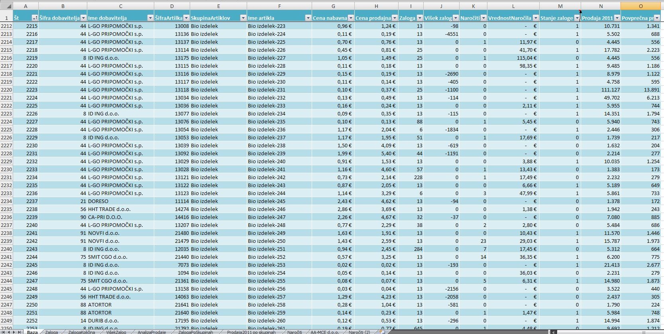
Task: Switch to the Baza sheet tab
Action: (x=32, y=332)
